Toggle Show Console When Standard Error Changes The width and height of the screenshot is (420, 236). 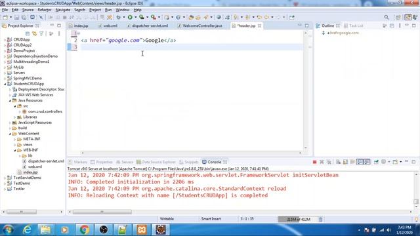(x=367, y=162)
